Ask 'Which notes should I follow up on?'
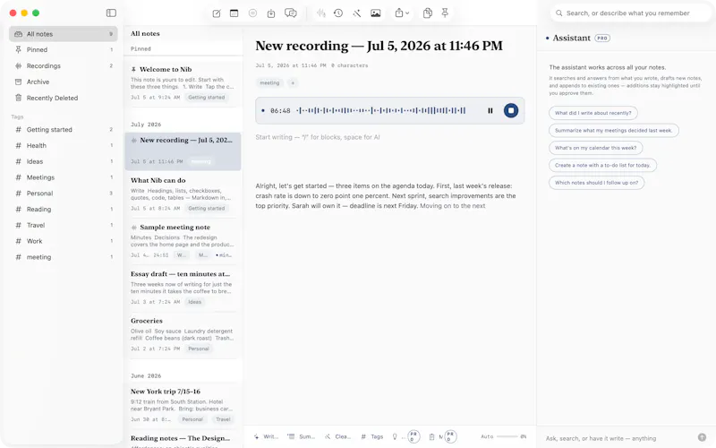The width and height of the screenshot is (716, 448). click(596, 183)
